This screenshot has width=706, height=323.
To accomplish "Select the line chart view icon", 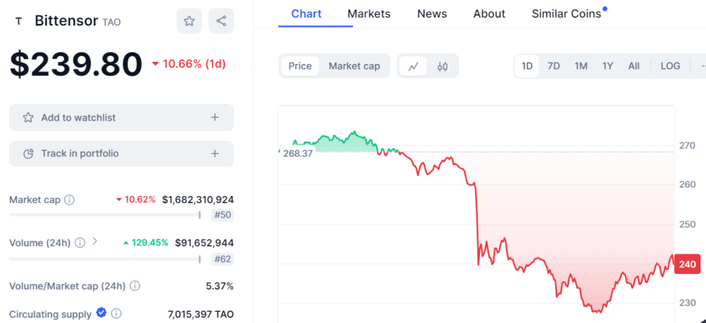I will (413, 66).
